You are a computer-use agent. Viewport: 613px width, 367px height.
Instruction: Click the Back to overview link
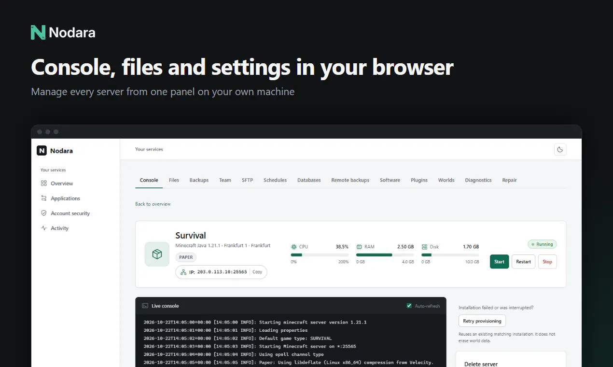coord(153,204)
